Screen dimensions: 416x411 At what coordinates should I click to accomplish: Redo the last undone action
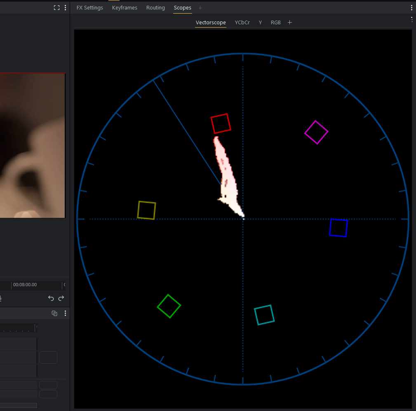(x=61, y=299)
